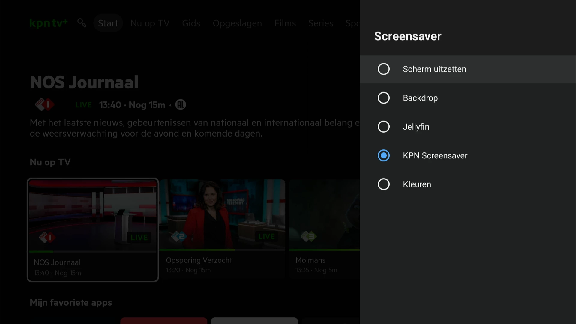Click NPO 1 logo on NOS Journaal thumbnail

[x=47, y=238]
